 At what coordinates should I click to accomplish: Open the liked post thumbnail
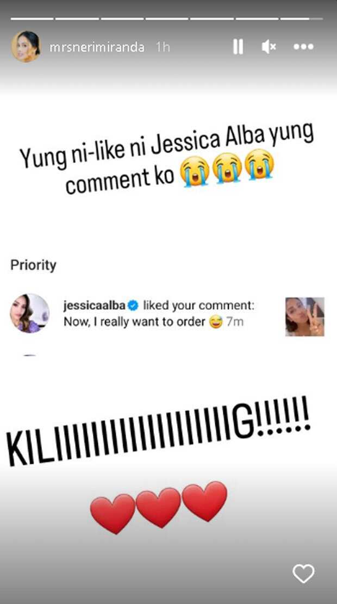pyautogui.click(x=304, y=316)
